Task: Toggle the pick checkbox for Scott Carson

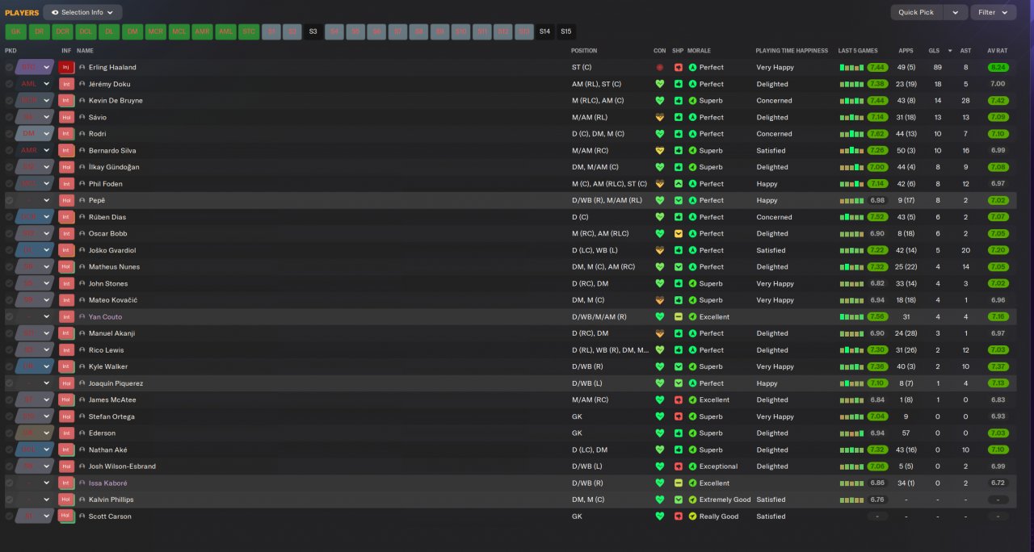Action: [9, 516]
